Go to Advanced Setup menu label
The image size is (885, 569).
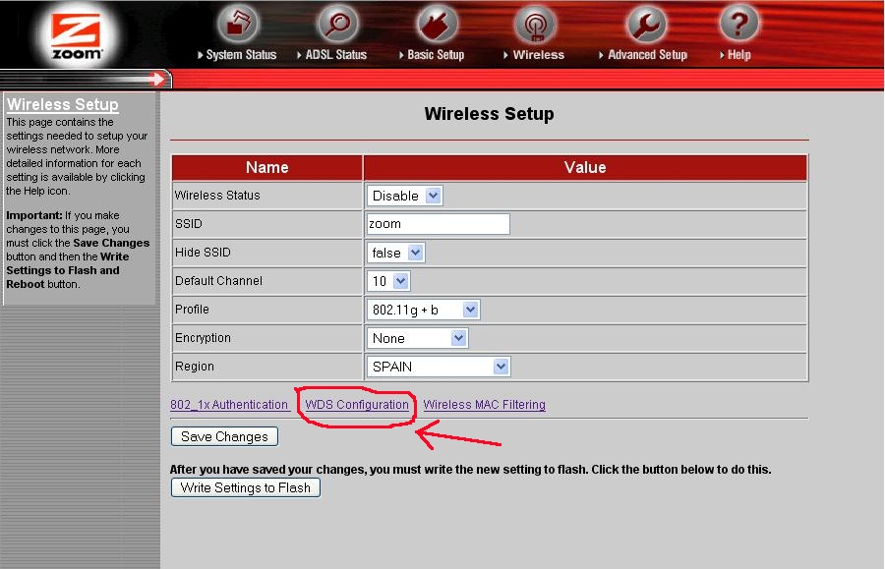[647, 55]
